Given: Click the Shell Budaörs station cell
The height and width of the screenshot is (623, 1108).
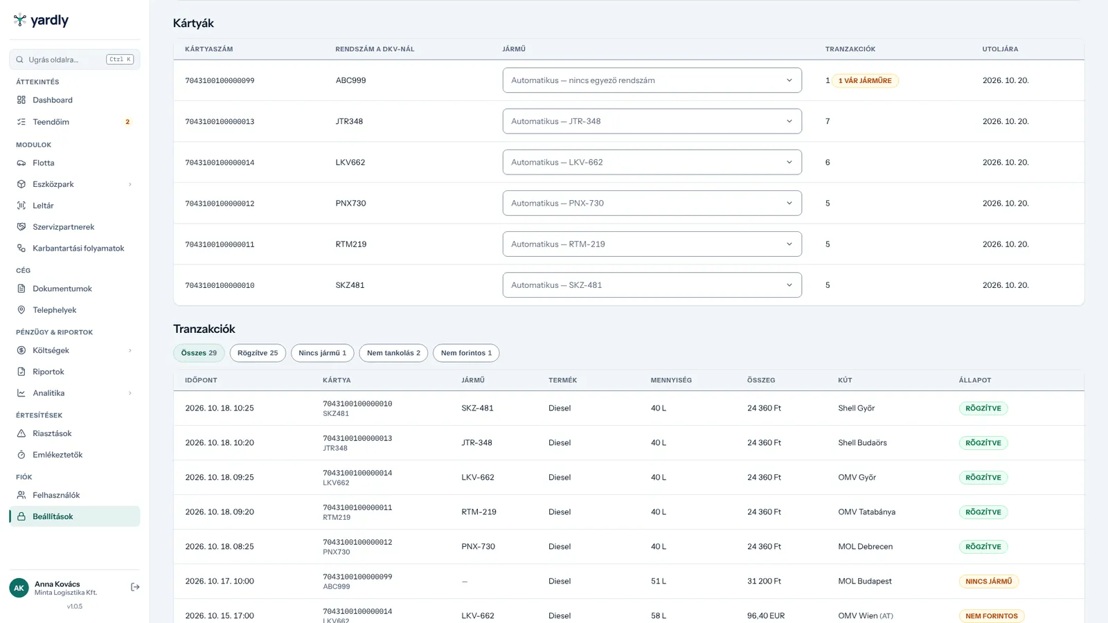Looking at the screenshot, I should (x=862, y=443).
